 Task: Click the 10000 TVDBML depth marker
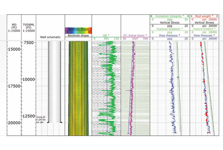click(x=29, y=79)
